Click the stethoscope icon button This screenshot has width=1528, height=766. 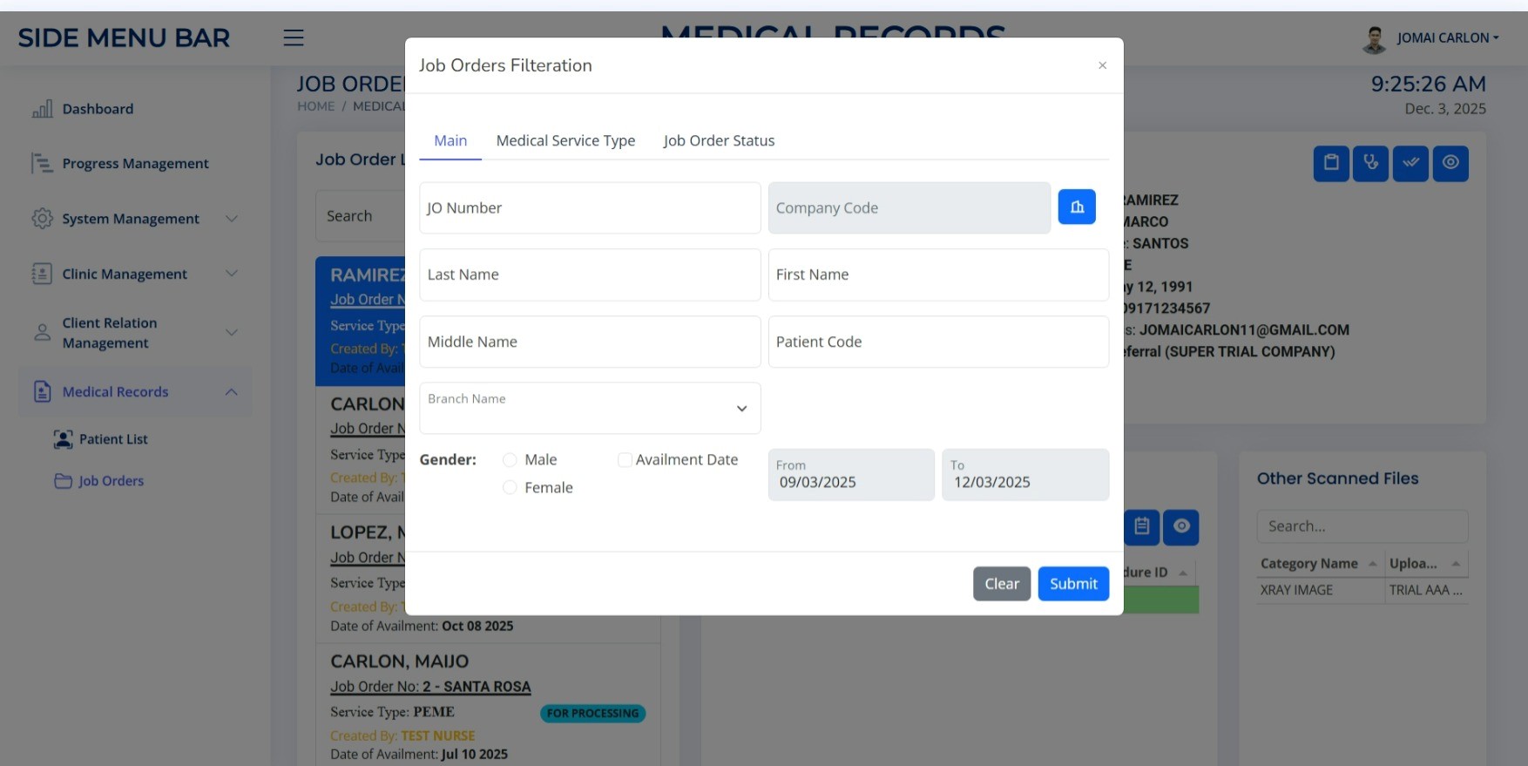coord(1370,163)
